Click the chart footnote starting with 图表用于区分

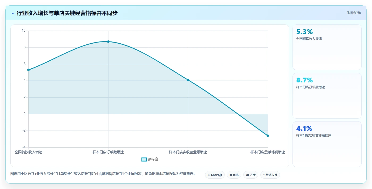tap(103, 174)
